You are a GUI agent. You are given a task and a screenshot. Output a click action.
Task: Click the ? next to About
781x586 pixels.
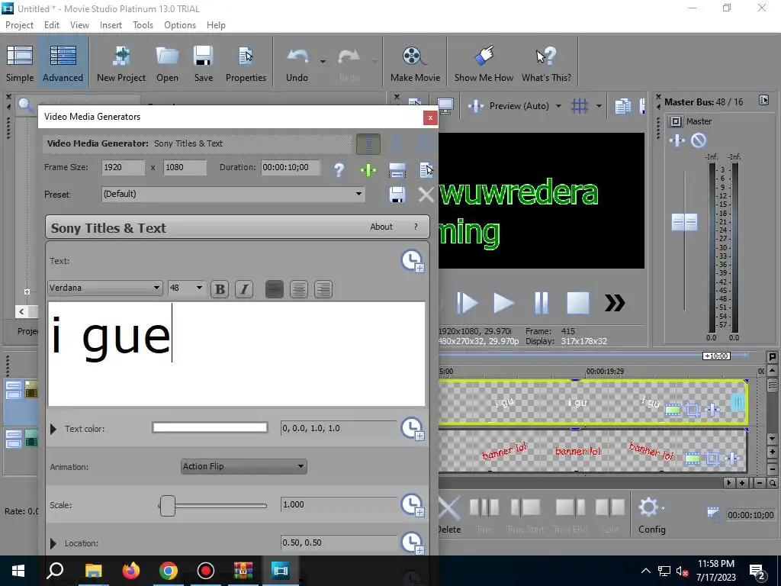click(x=416, y=227)
